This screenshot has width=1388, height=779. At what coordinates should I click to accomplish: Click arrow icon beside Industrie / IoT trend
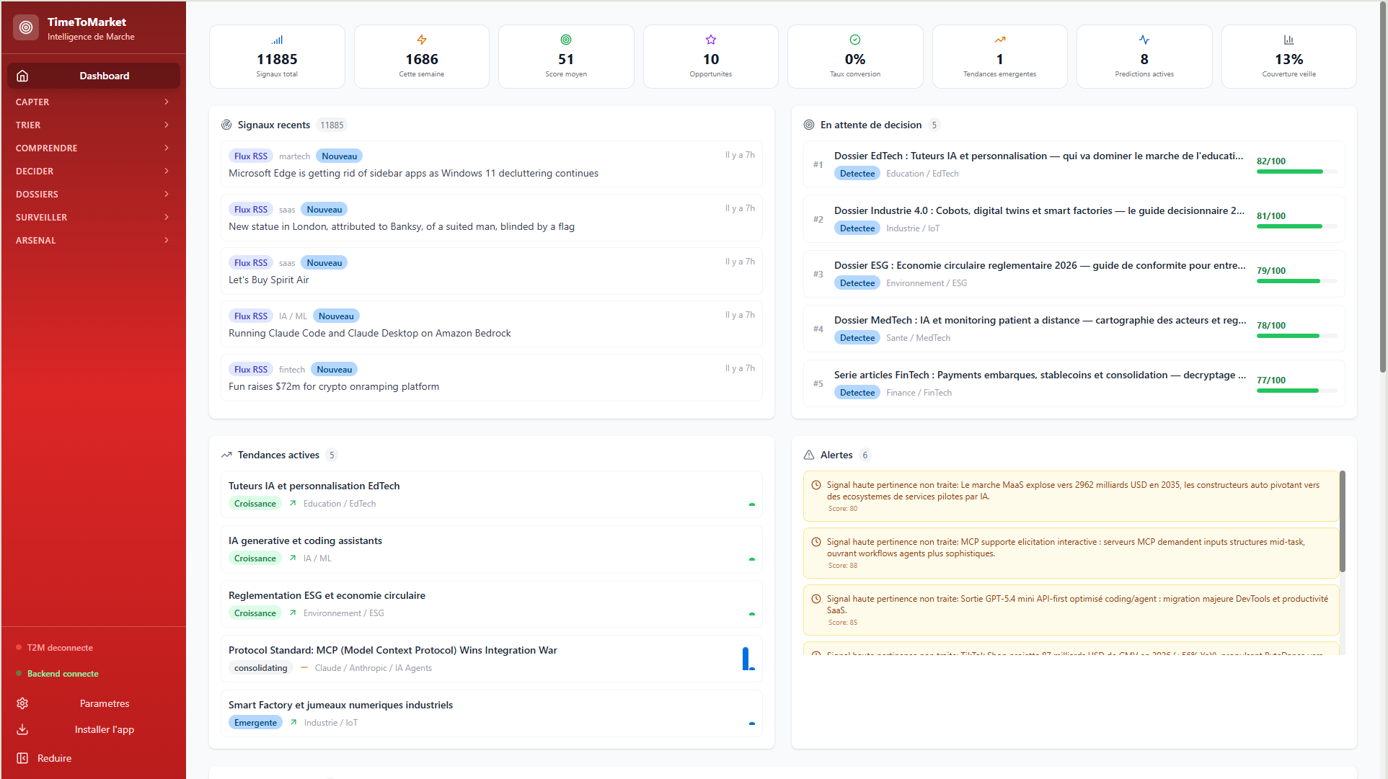[293, 723]
